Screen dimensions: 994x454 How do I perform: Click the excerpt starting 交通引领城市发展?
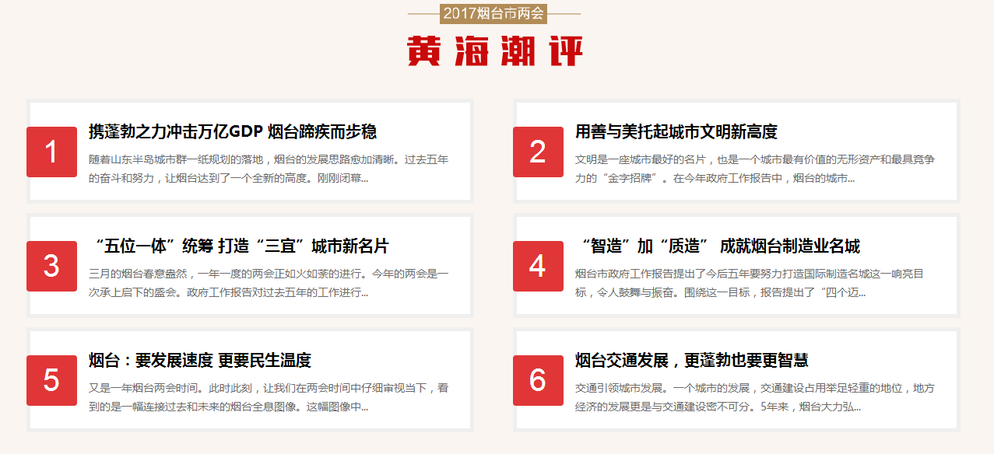754,397
